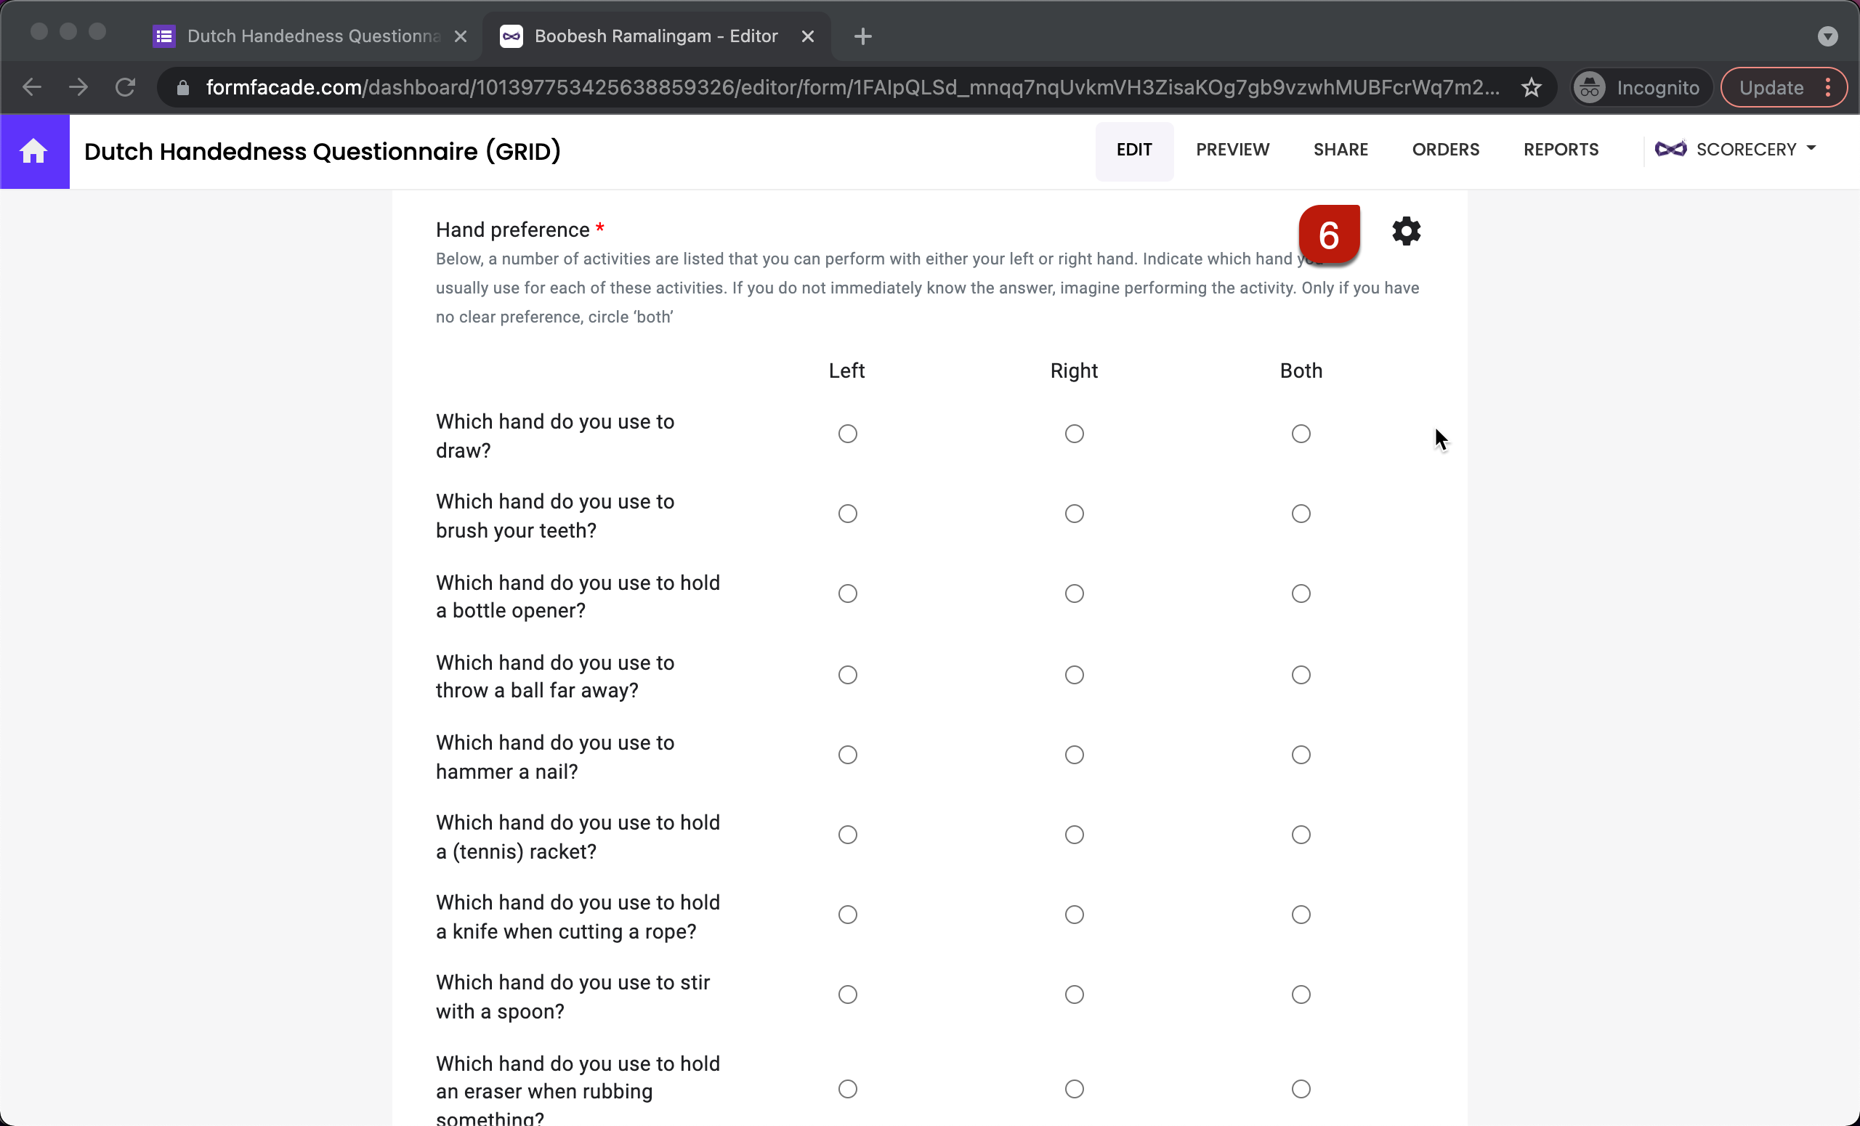
Task: Go back using the browser back arrow
Action: pyautogui.click(x=31, y=86)
